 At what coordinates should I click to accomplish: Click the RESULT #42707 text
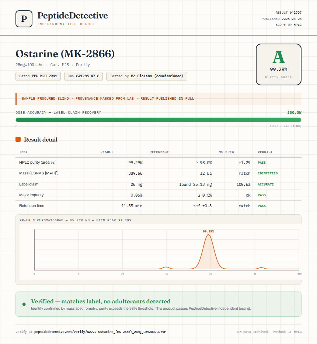tap(289, 13)
